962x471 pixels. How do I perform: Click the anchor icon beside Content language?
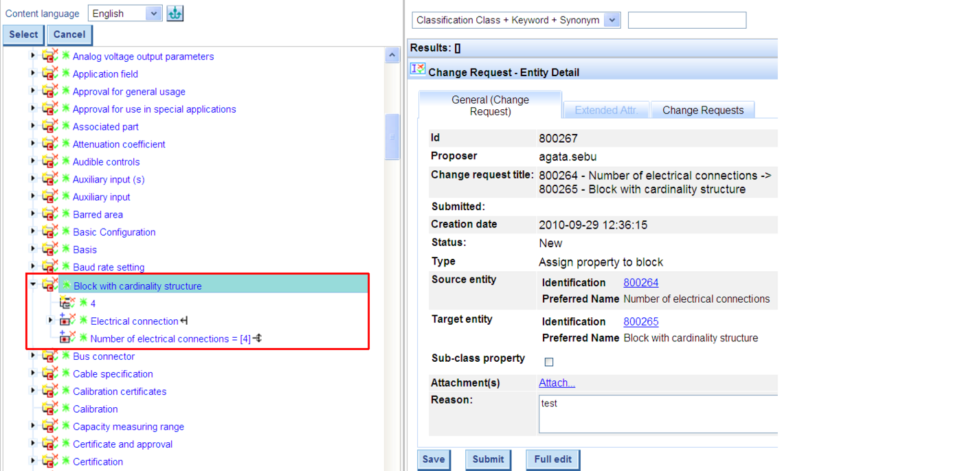coord(175,14)
